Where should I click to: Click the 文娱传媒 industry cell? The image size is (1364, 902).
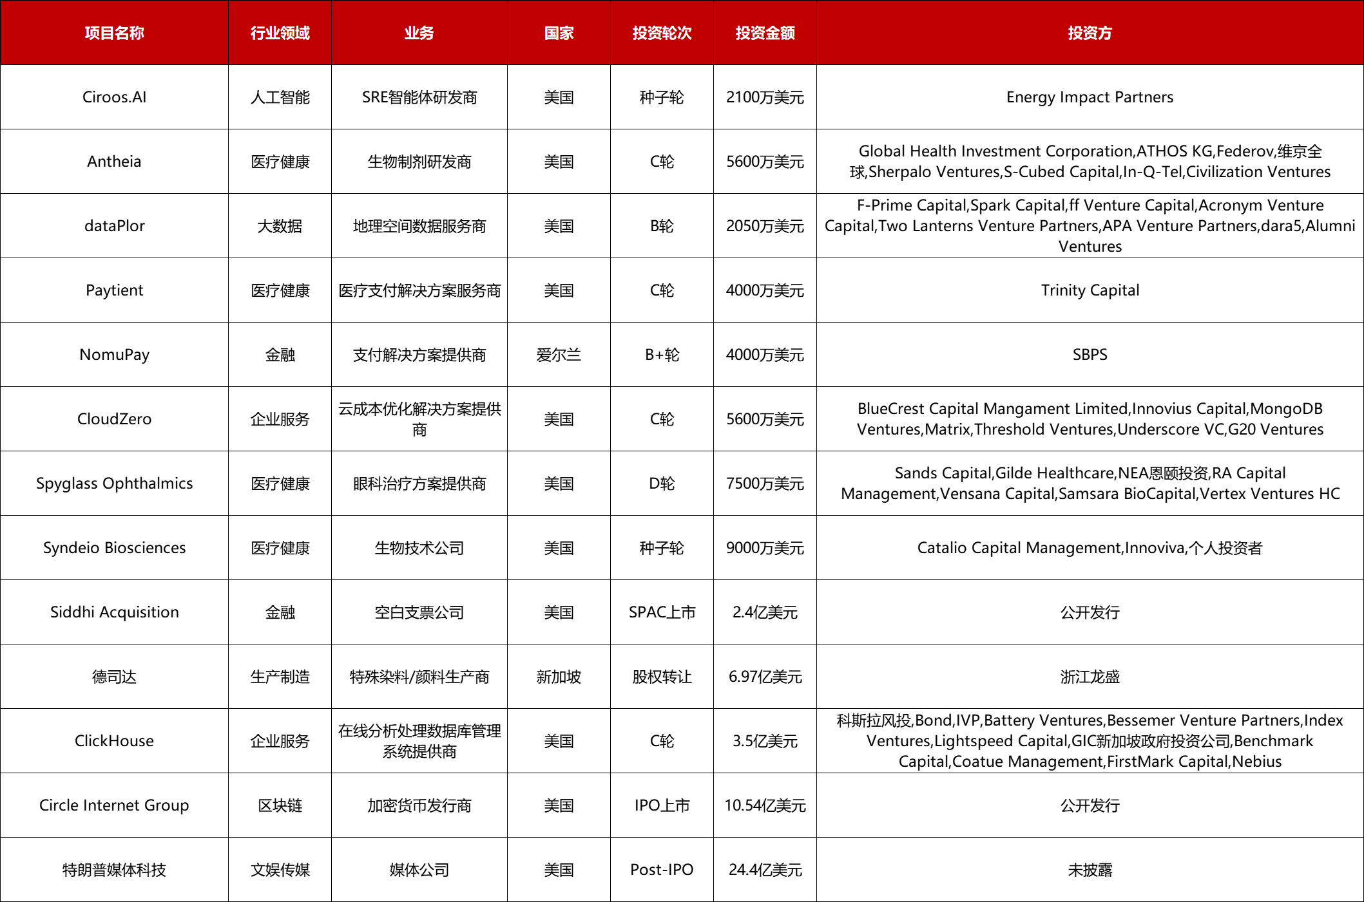[280, 870]
